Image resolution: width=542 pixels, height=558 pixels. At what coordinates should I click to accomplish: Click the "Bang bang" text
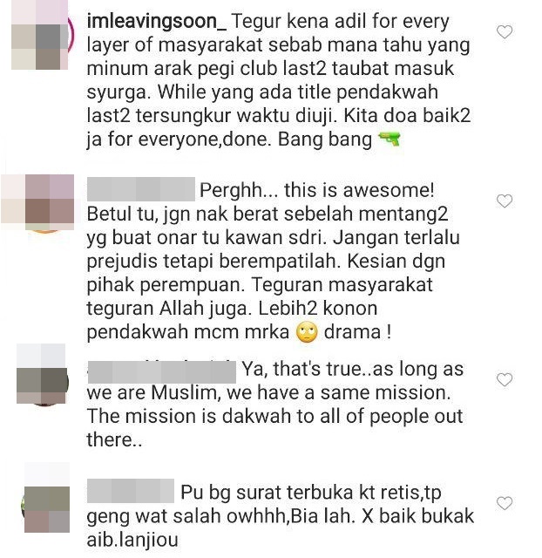pyautogui.click(x=325, y=139)
